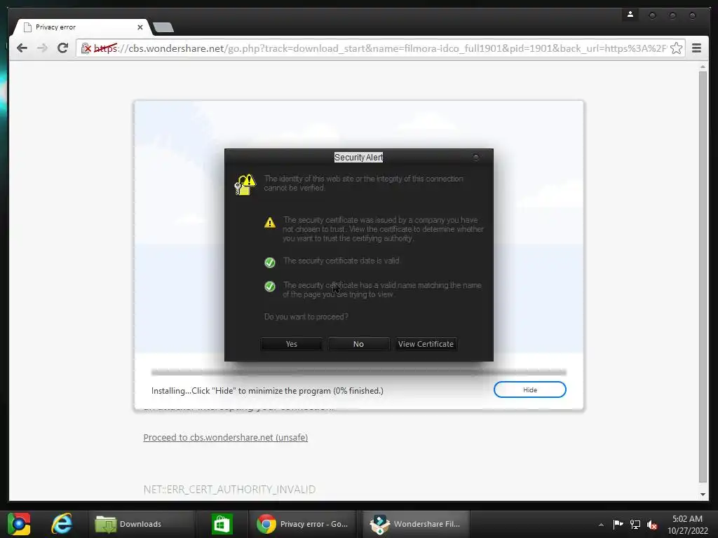
Task: Open View Certificate in Security Alert
Action: (426, 344)
